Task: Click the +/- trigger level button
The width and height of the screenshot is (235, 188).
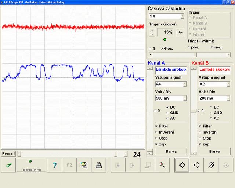Action: 180,32
